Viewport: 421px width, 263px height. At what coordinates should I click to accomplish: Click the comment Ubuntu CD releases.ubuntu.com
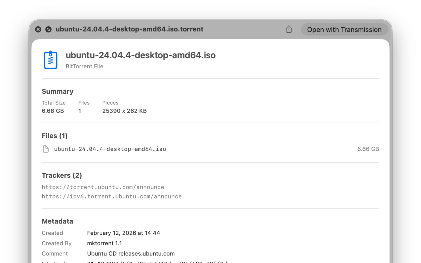coord(131,254)
